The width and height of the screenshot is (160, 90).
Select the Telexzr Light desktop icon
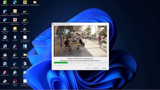pyautogui.click(x=5, y=38)
